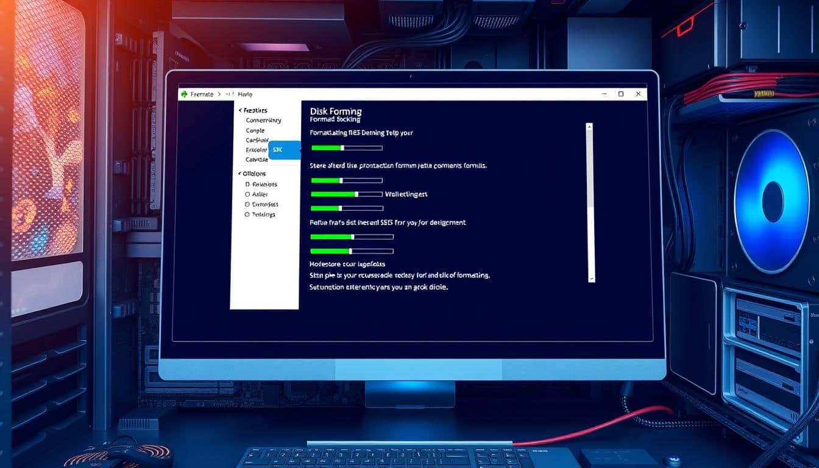Click the scroll up arrow of the panel scrollbar
Screen dimensions: 819x468
[x=589, y=127]
